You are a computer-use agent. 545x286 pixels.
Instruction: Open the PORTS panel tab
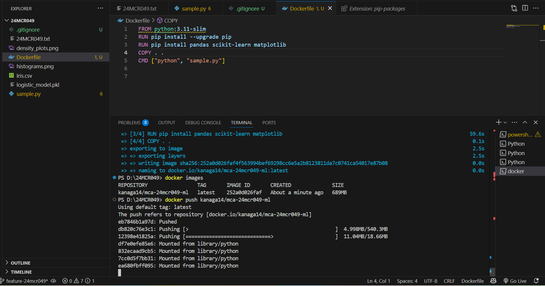click(269, 122)
